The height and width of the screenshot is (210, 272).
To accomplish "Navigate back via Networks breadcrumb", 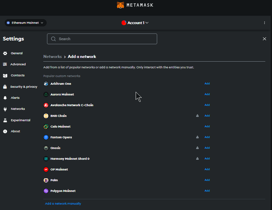I will click(52, 57).
